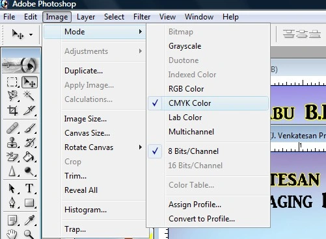This screenshot has width=326, height=239.
Task: Expand the Mode submenu arrow
Action: click(141, 32)
